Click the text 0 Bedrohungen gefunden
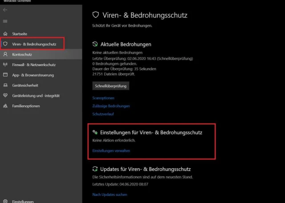Viewport: 285px width, 203px height. tap(115, 64)
